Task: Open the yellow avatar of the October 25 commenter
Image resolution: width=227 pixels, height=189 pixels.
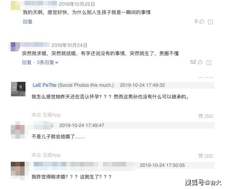Action: point(15,5)
